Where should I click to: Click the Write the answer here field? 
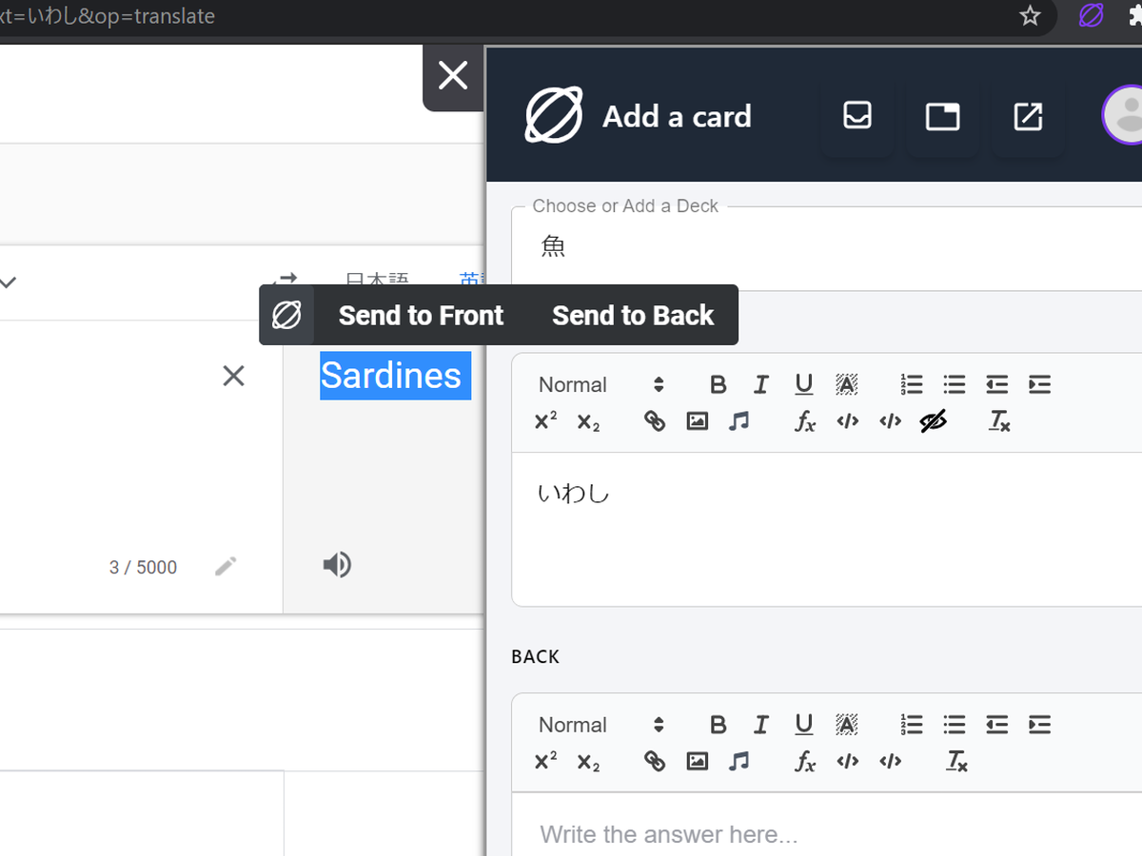coord(826,825)
